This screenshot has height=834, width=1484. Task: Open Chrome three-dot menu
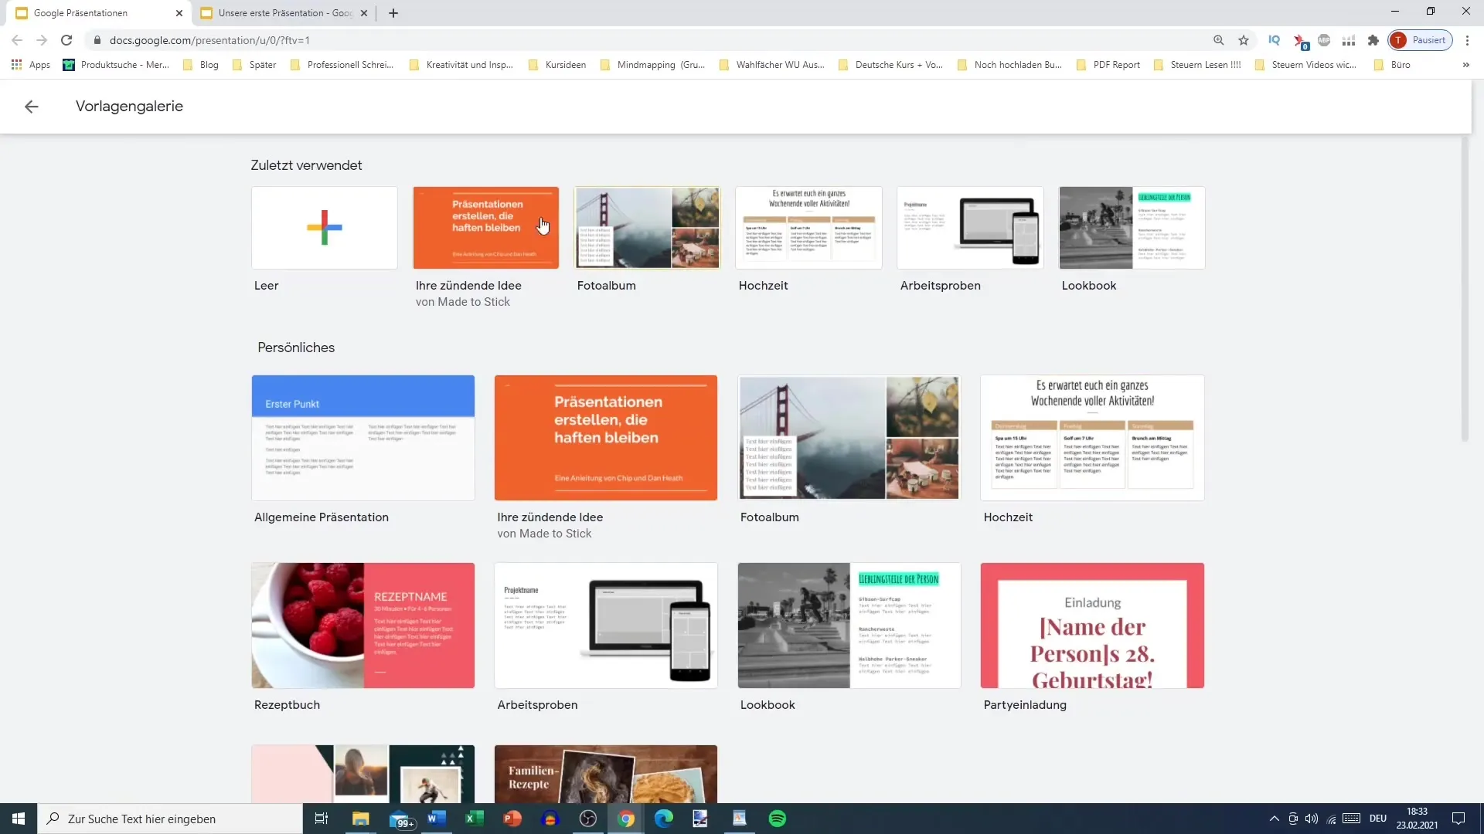coord(1467,40)
